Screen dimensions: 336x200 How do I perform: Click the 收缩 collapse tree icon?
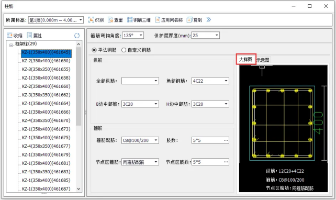click(x=9, y=36)
